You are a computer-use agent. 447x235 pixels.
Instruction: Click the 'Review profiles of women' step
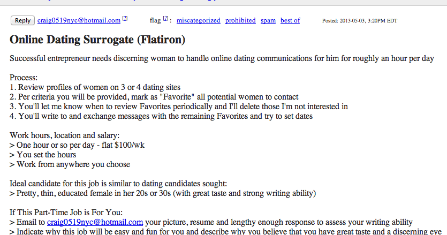click(95, 87)
